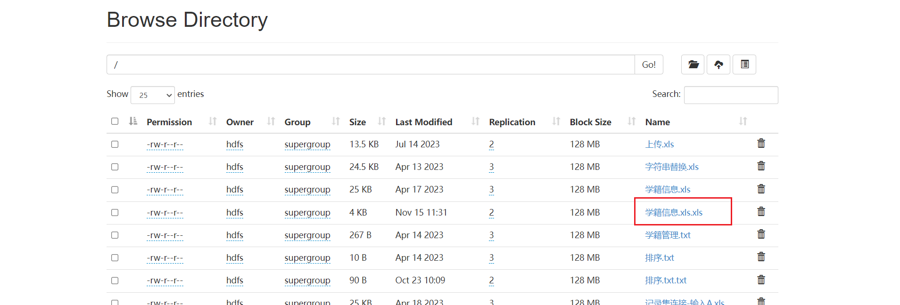The image size is (900, 305).
Task: Sort the table by Last Modified
Action: tap(423, 122)
